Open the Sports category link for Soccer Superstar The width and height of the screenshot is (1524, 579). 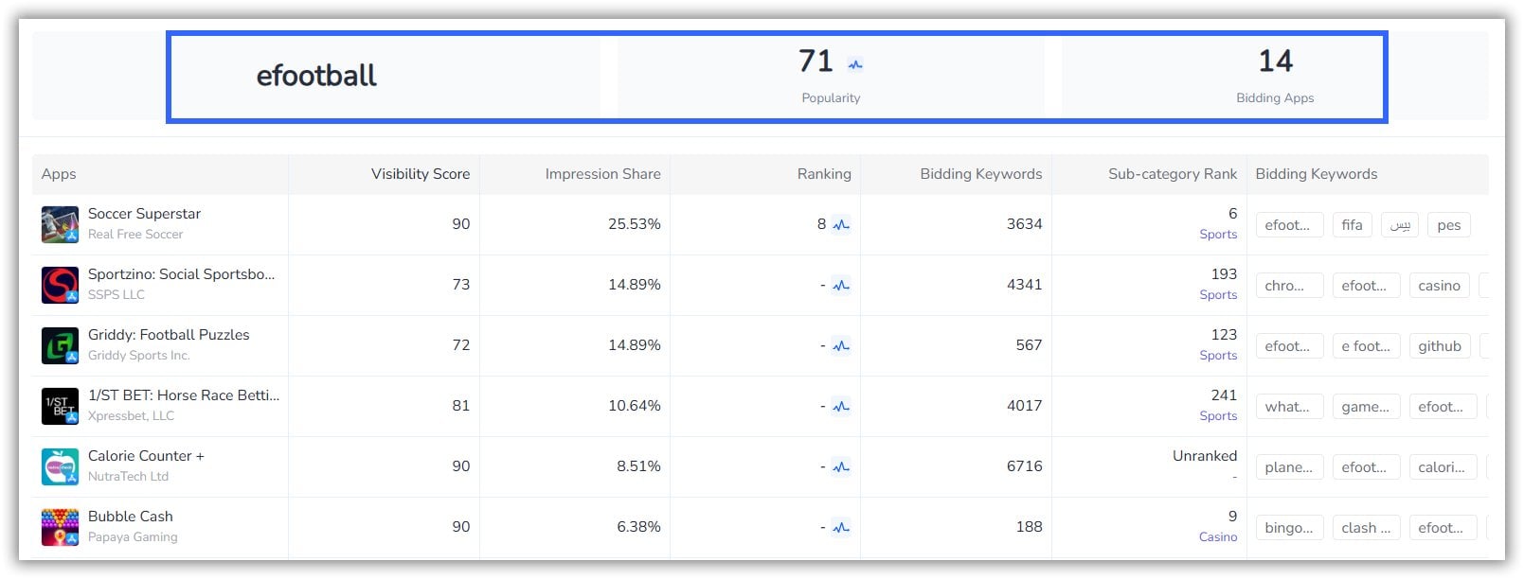(1218, 235)
